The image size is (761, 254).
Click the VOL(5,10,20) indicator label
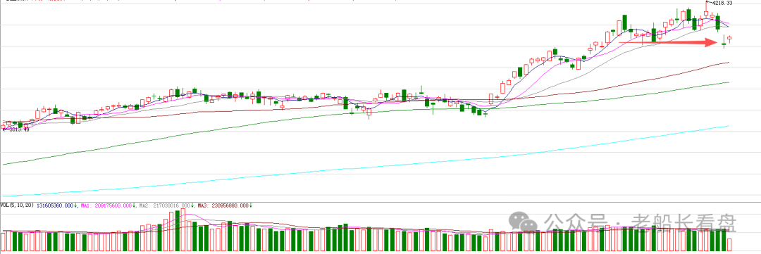17,205
